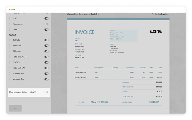This screenshot has width=192, height=120.
Task: Click the Unit Price column header
Action: 130,67
